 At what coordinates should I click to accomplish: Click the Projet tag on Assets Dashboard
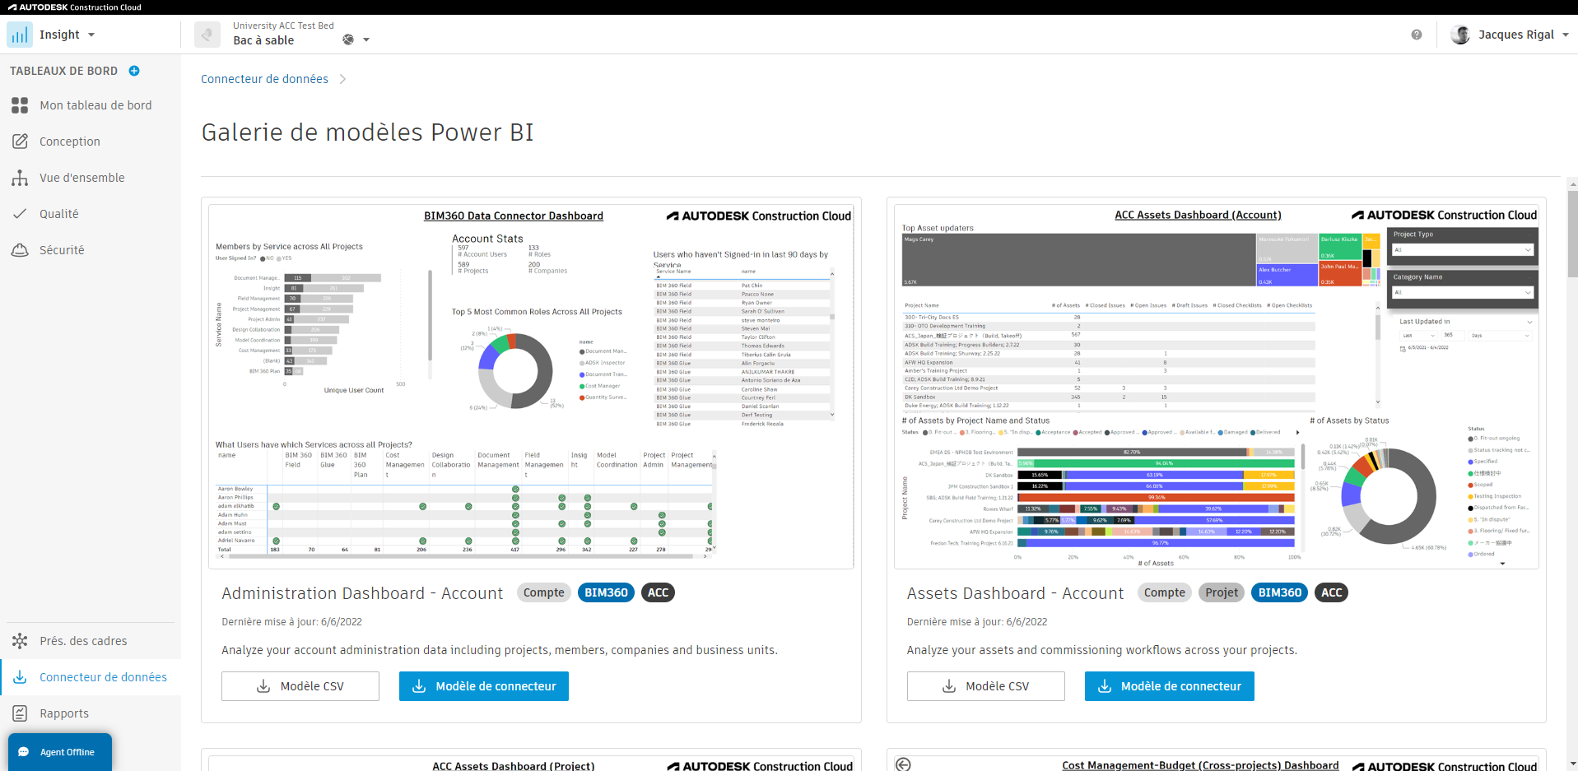tap(1222, 592)
